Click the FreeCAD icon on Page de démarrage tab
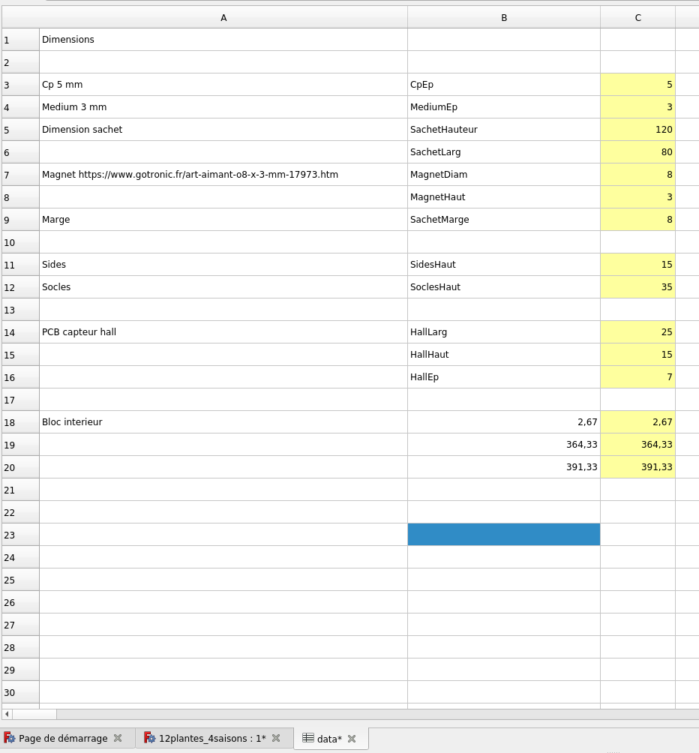Screen dimensions: 699x753 10,738
